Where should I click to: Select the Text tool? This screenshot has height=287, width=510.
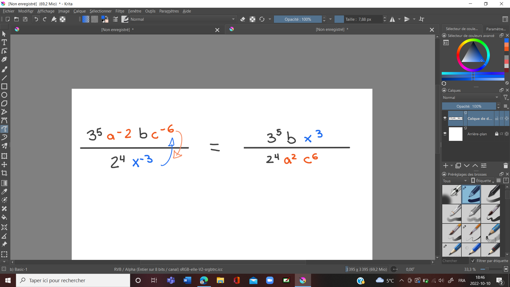point(4,43)
